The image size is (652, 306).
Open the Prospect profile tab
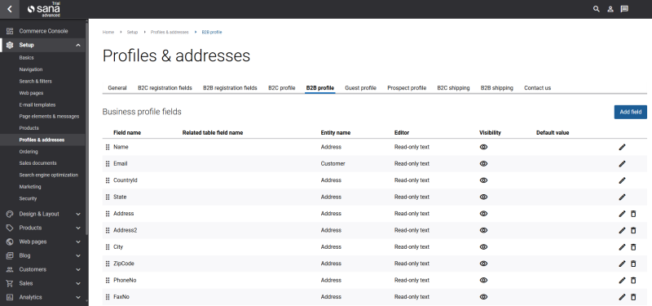[x=407, y=88]
